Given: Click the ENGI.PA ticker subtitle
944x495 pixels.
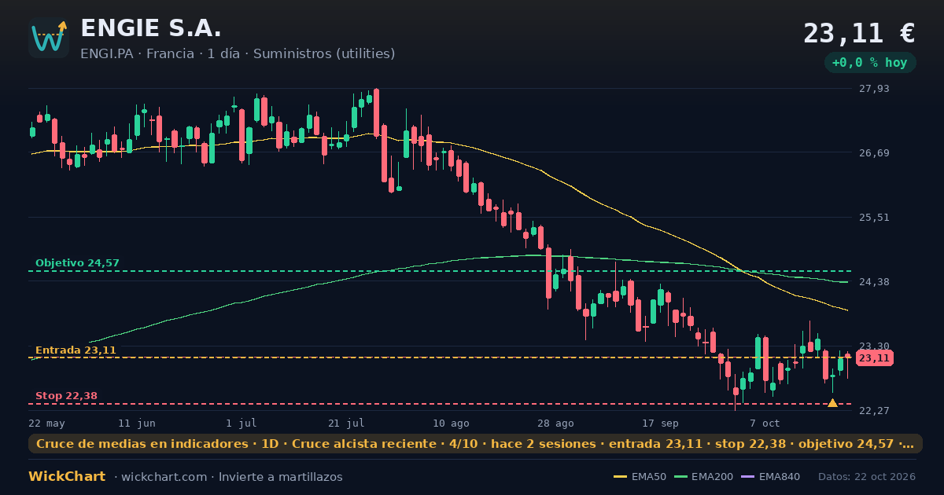Looking at the screenshot, I should (x=238, y=53).
